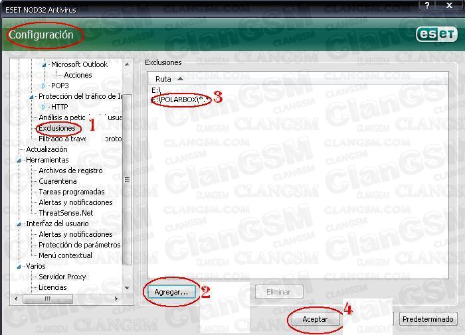Viewport: 465px width, 335px height.
Task: Select Archivos de registro
Action: tap(70, 170)
